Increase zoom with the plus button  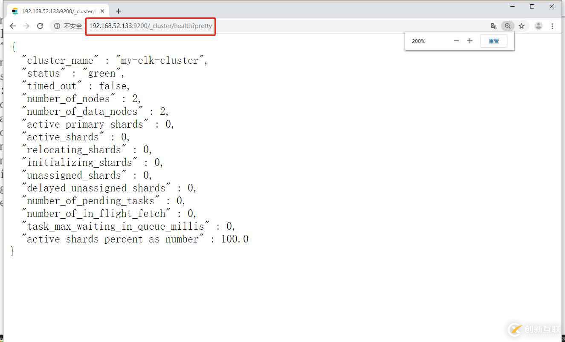(470, 41)
